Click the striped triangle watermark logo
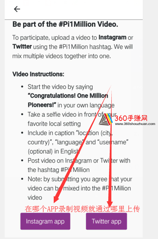Viewport: 158px width, 239px height. click(105, 119)
